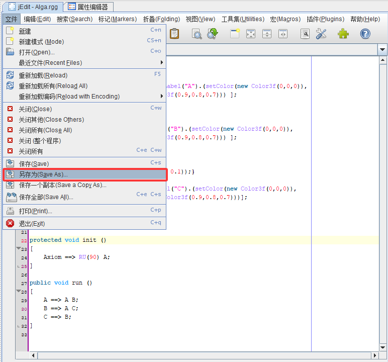Click the horizontal scrollbar right arrow
Screen dimensions: 388x362
click(375, 355)
